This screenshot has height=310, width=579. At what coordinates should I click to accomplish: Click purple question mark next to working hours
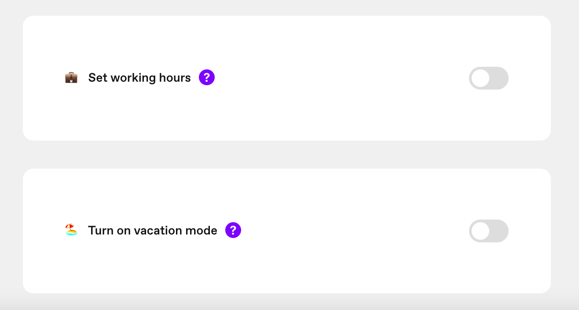pyautogui.click(x=207, y=78)
